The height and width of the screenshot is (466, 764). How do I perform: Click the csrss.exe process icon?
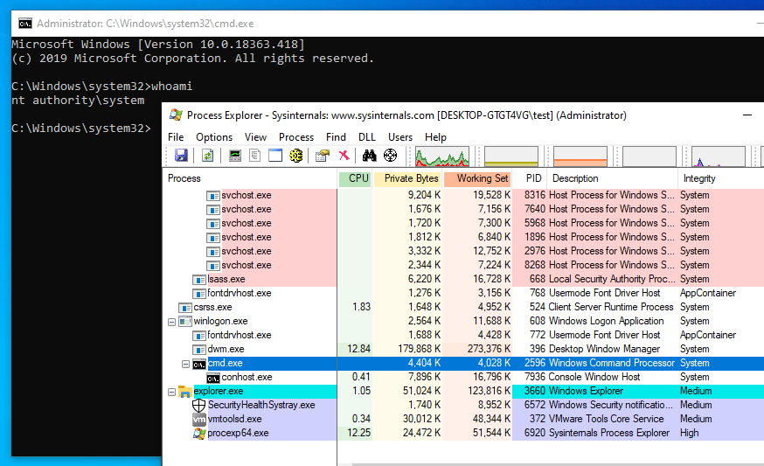coord(184,308)
